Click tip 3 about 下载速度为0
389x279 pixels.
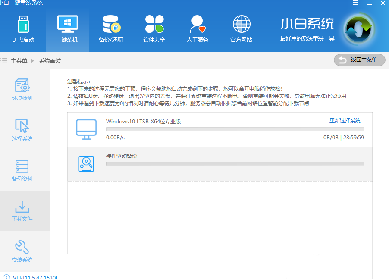tap(188, 103)
